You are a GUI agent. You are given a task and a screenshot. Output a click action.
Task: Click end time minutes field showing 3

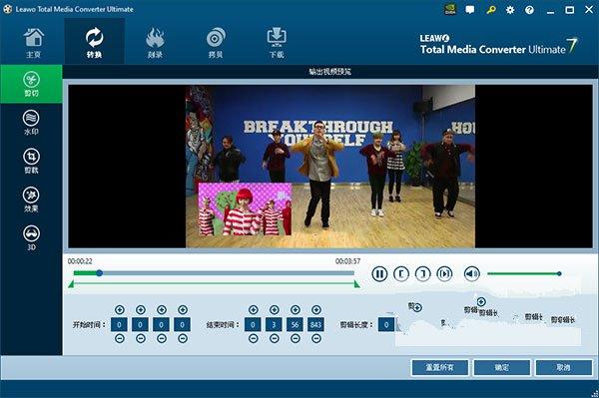tap(274, 324)
